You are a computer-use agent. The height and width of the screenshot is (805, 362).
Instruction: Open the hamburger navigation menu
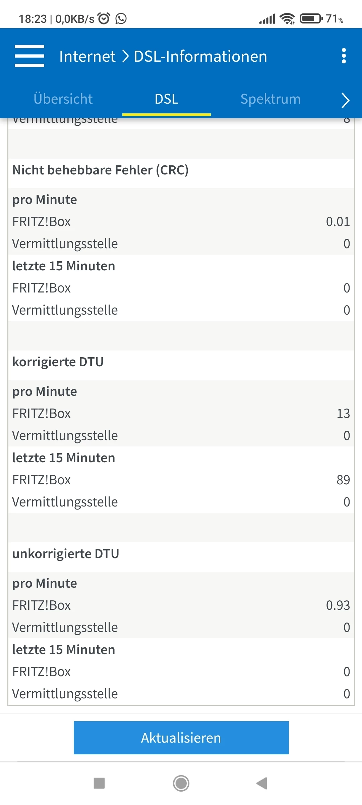(29, 56)
